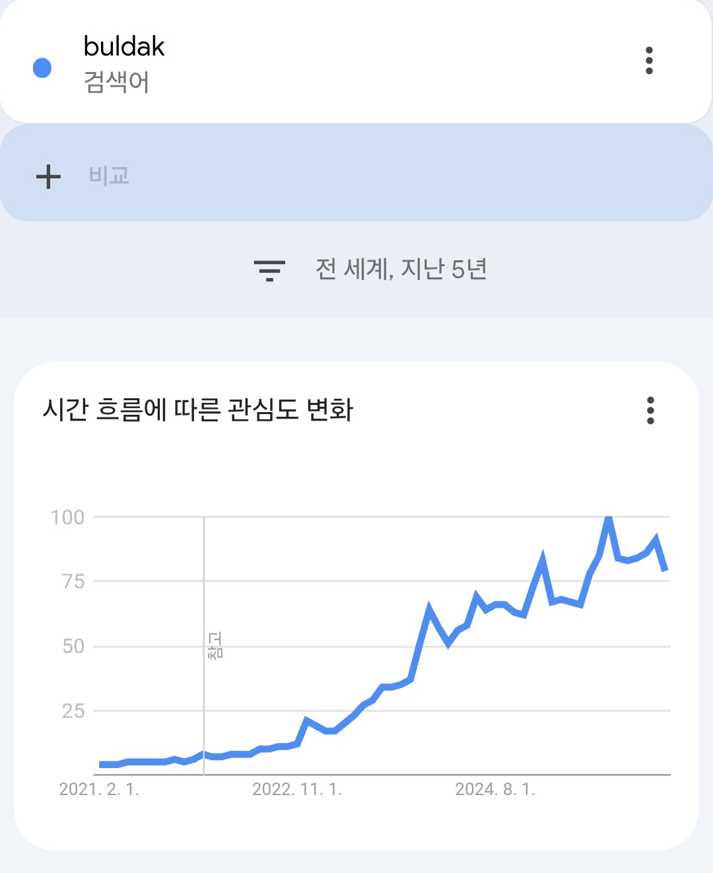Viewport: 713px width, 873px height.
Task: Tap the plus icon to add comparison
Action: pos(48,176)
